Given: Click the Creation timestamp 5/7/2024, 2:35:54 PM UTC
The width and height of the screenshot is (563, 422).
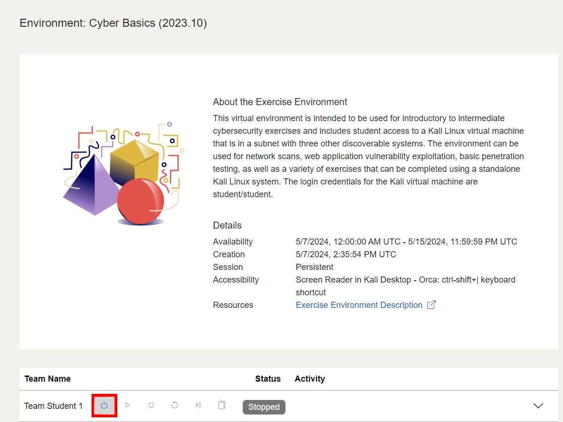Looking at the screenshot, I should click(x=346, y=254).
